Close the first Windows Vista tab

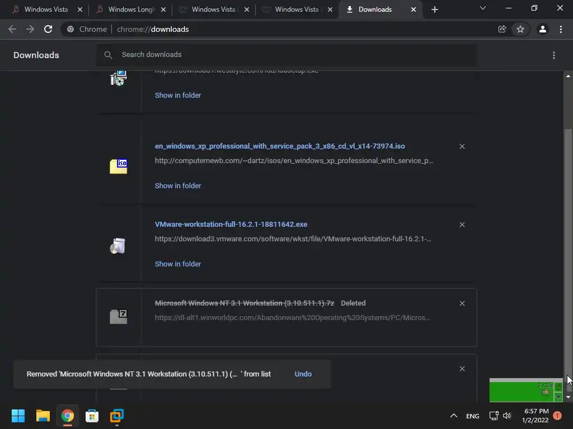[x=80, y=9]
